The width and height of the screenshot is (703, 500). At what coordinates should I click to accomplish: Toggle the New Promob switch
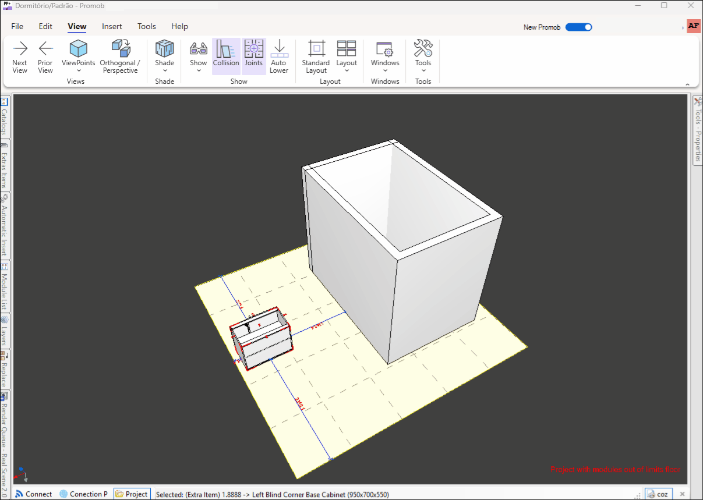coord(578,27)
